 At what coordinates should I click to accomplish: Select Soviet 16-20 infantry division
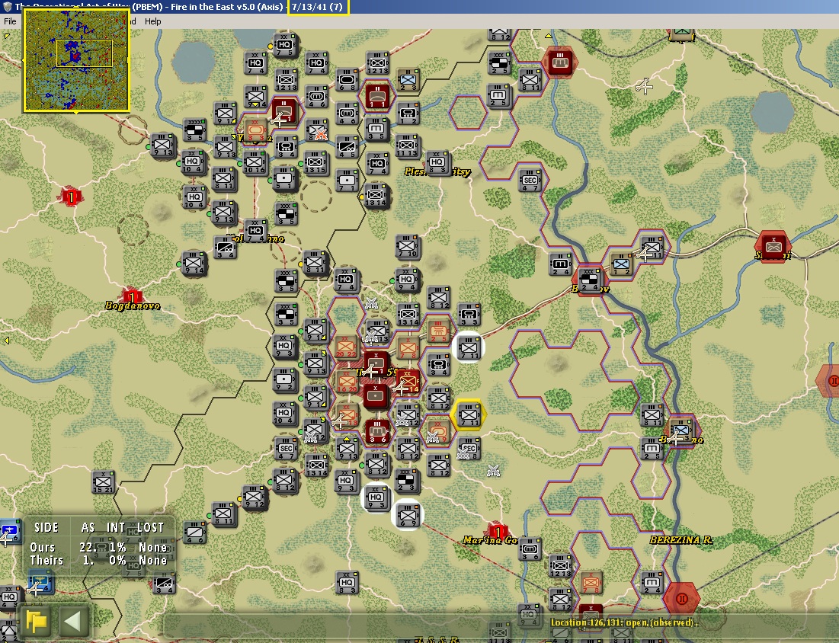click(x=346, y=382)
